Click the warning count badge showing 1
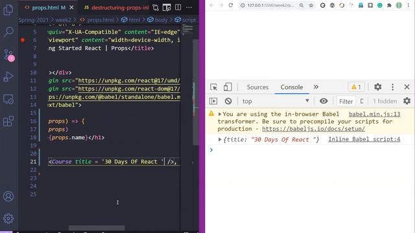Viewport: 415px width, 233px height. pyautogui.click(x=356, y=87)
